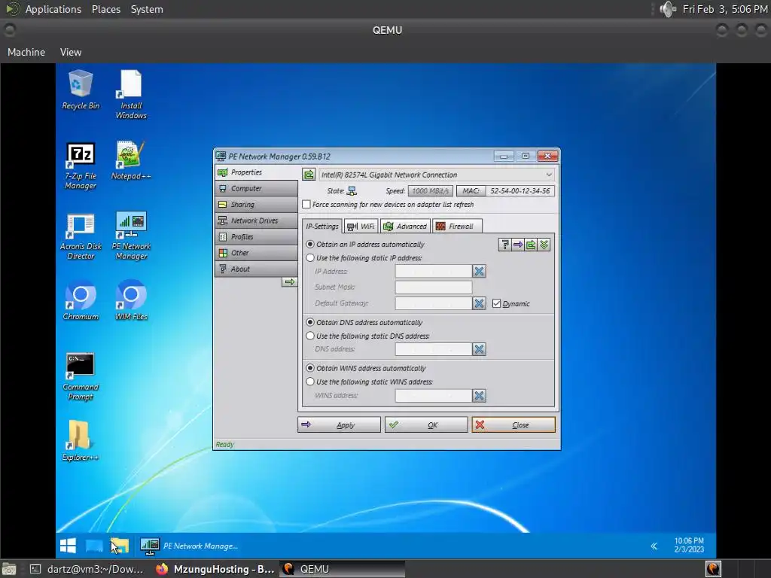The image size is (771, 578).
Task: Click the Subnet Mask input field
Action: tap(433, 287)
